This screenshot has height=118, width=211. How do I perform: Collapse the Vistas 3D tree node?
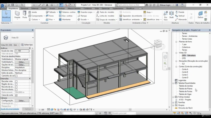[176, 53]
